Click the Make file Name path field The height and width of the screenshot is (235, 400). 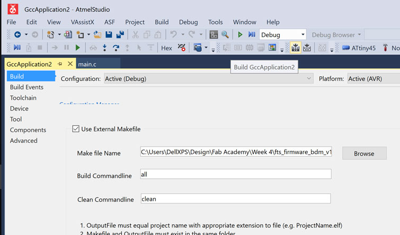[x=236, y=152]
